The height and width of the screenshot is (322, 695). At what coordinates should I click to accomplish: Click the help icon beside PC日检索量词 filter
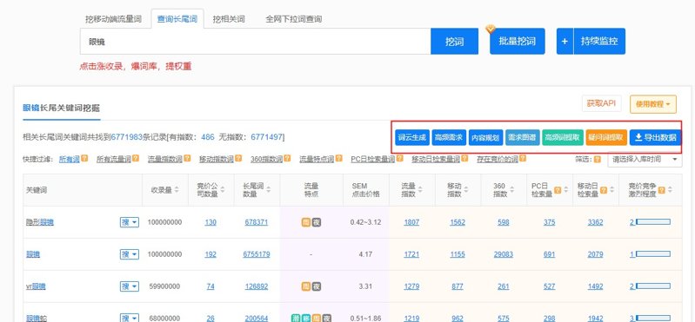coord(399,158)
